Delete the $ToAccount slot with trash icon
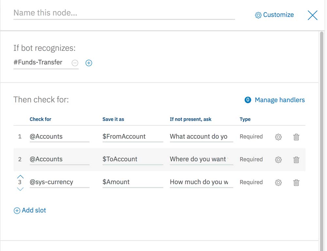The width and height of the screenshot is (327, 251). click(x=296, y=160)
